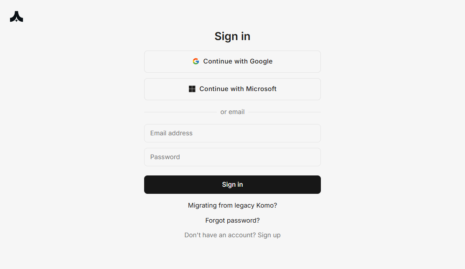The width and height of the screenshot is (465, 269).
Task: Click the 'or email' divider label
Action: (x=232, y=112)
